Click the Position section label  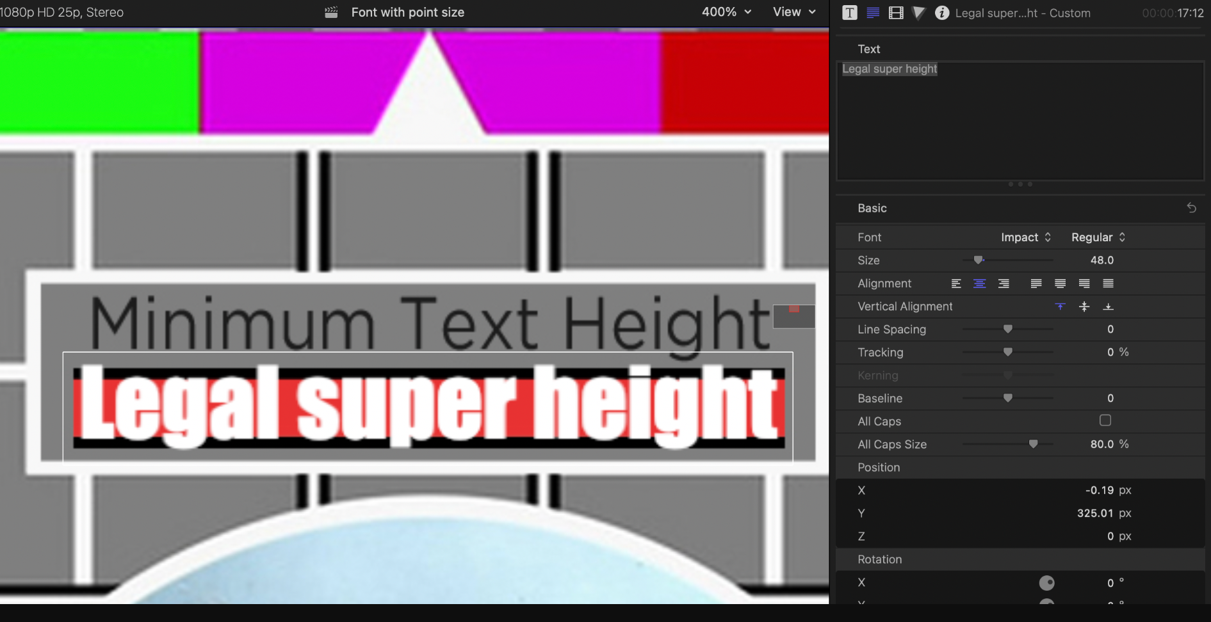pyautogui.click(x=879, y=467)
